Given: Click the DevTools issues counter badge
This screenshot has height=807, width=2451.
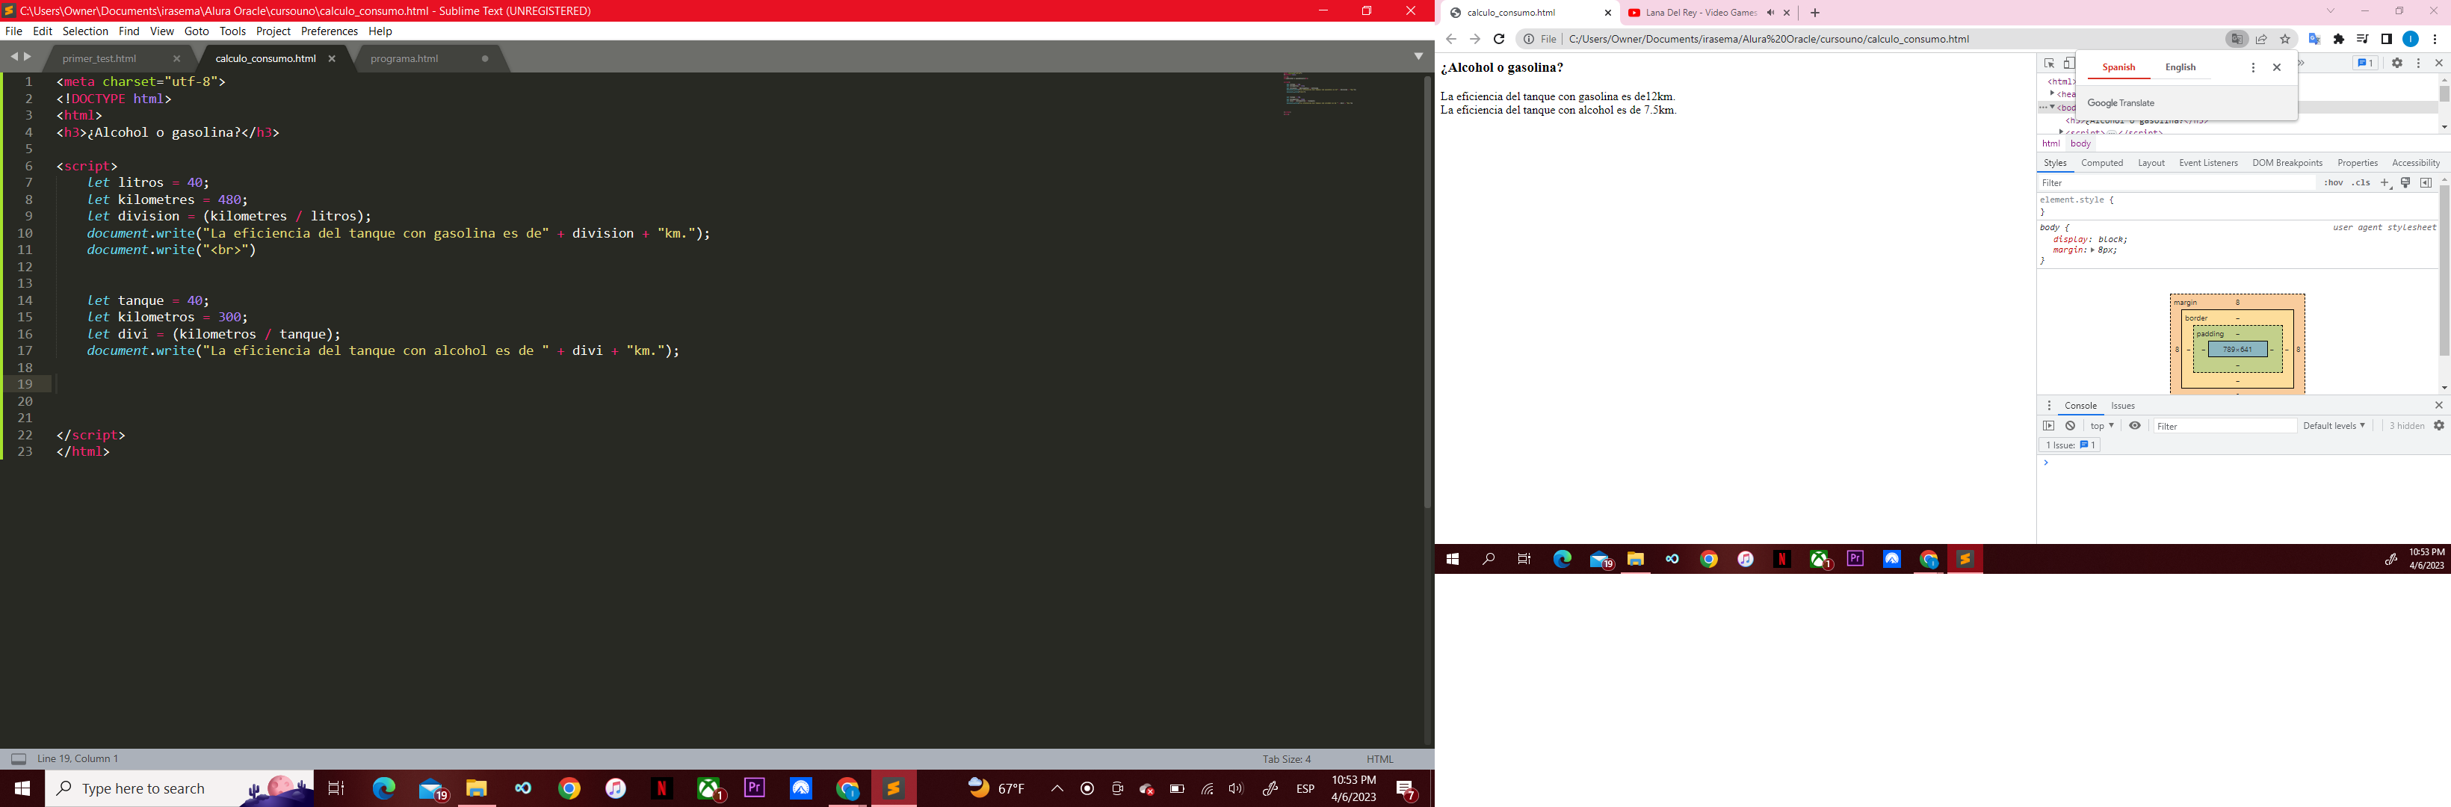Looking at the screenshot, I should click(x=2364, y=63).
